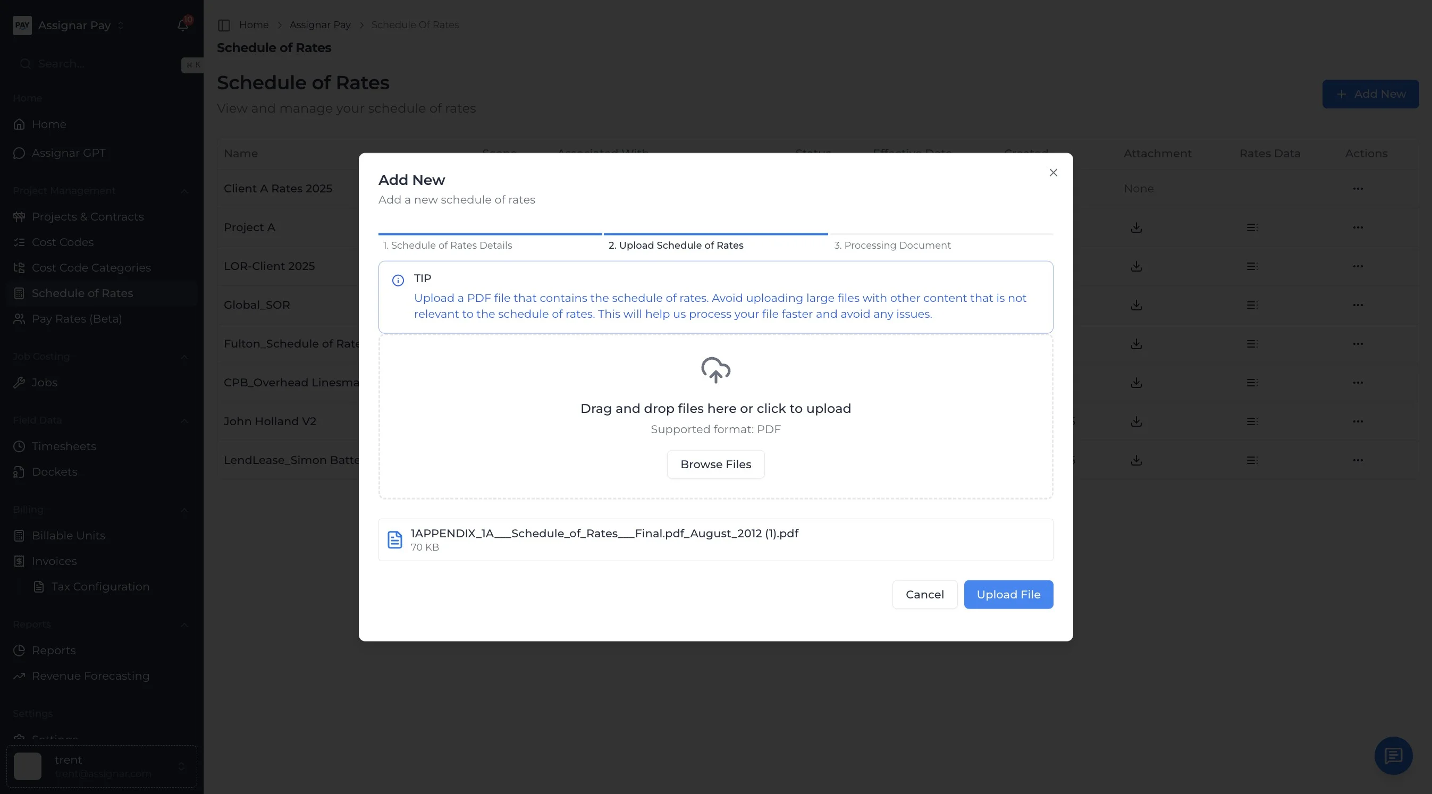Click the Browse Files button
The width and height of the screenshot is (1432, 794).
(715, 464)
